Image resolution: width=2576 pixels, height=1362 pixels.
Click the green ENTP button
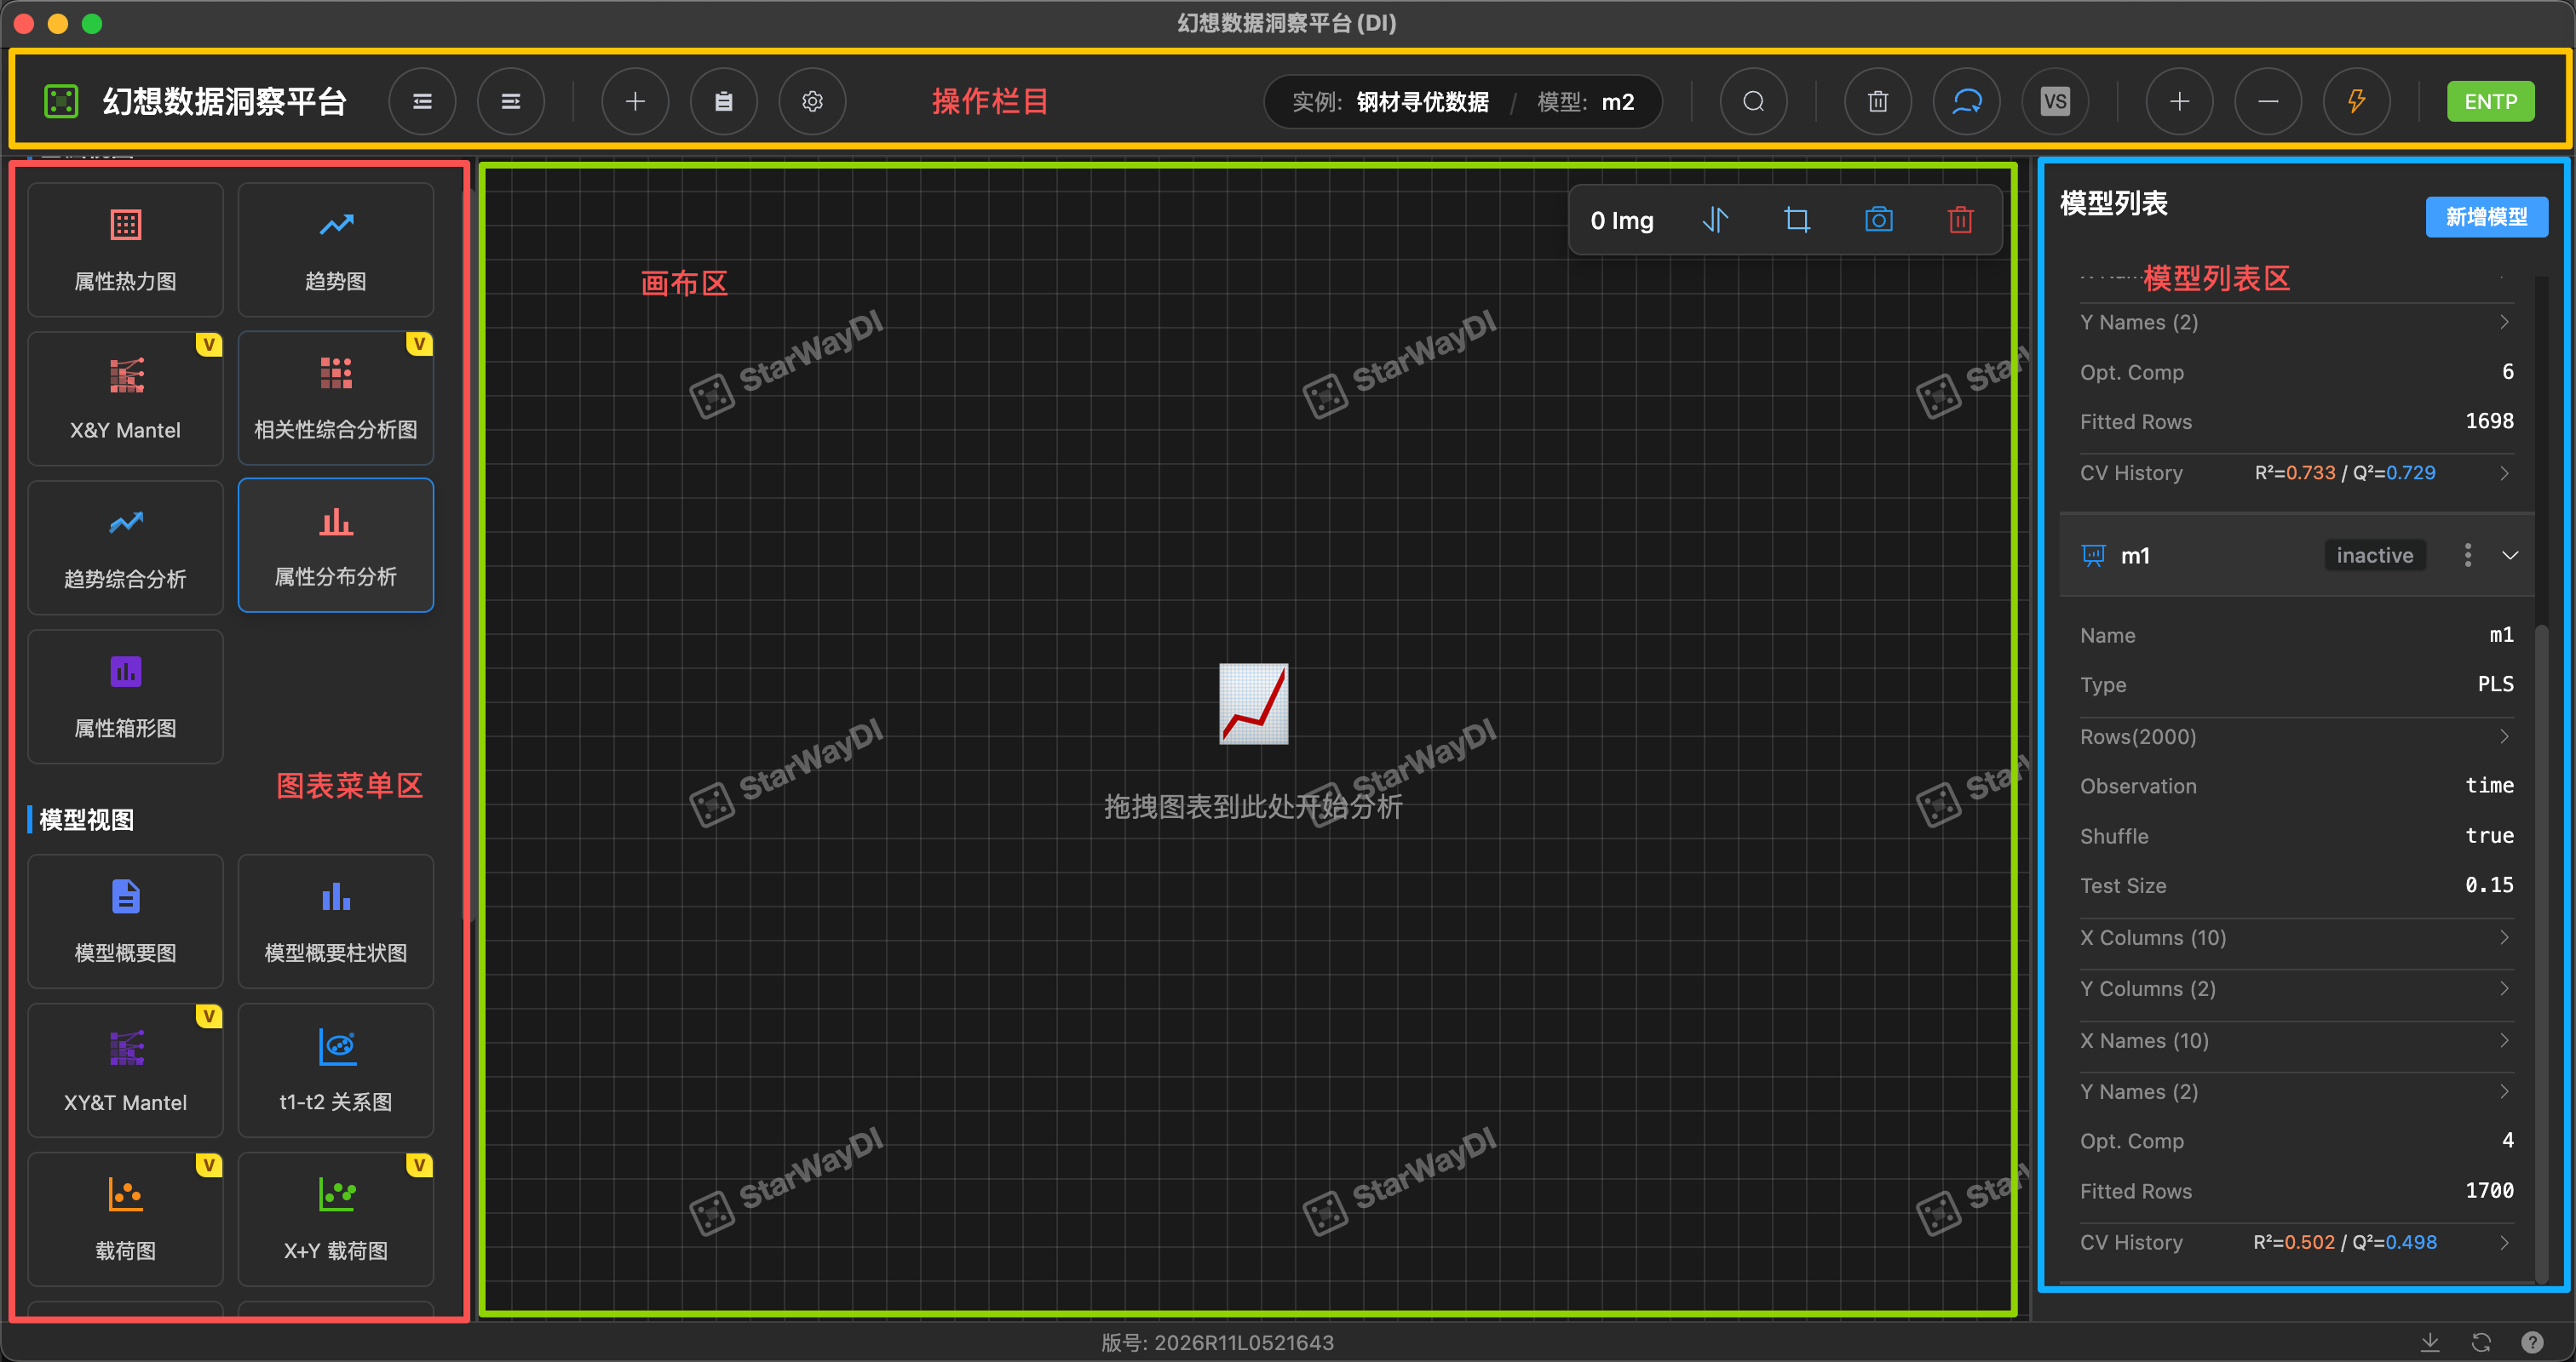tap(2489, 101)
